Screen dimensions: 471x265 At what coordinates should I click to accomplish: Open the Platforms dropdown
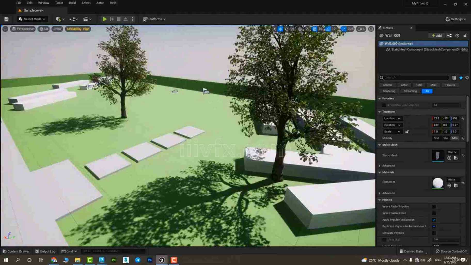[x=154, y=19]
